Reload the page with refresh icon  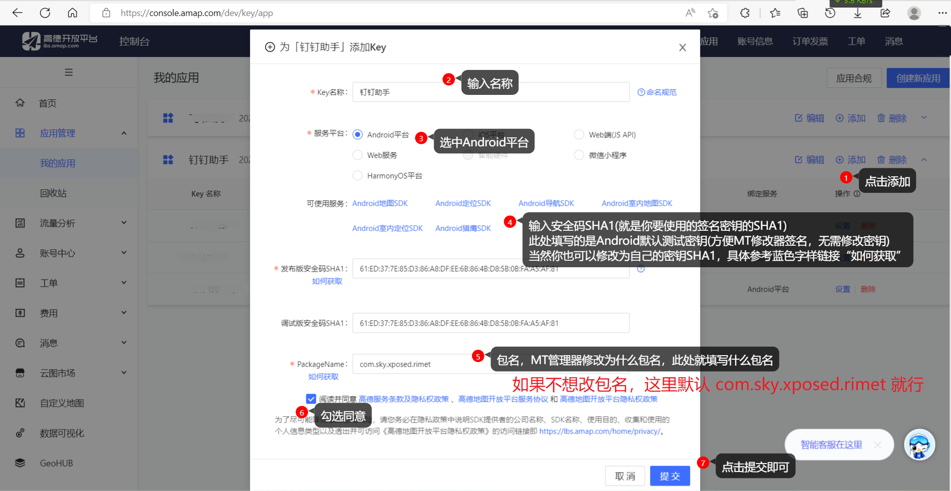point(45,13)
